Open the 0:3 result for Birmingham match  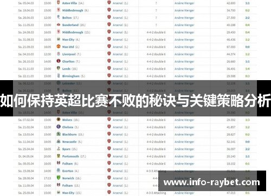247,76
